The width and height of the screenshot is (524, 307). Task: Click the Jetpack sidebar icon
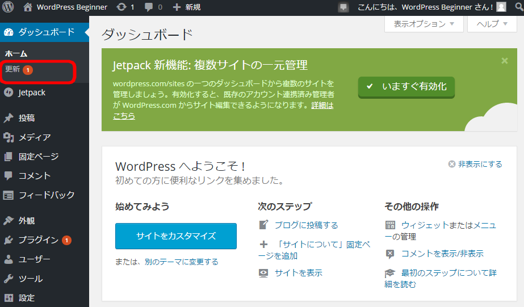click(9, 92)
